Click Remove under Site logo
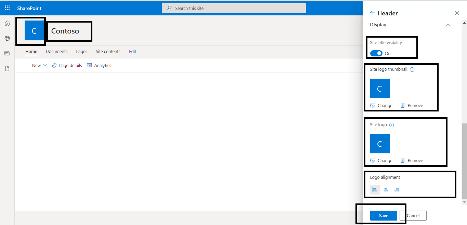The height and width of the screenshot is (225, 467). tap(412, 160)
